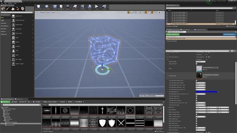Image resolution: width=237 pixels, height=133 pixels.
Task: Select the Empty Actor item in Place list
Action: click(x=22, y=16)
